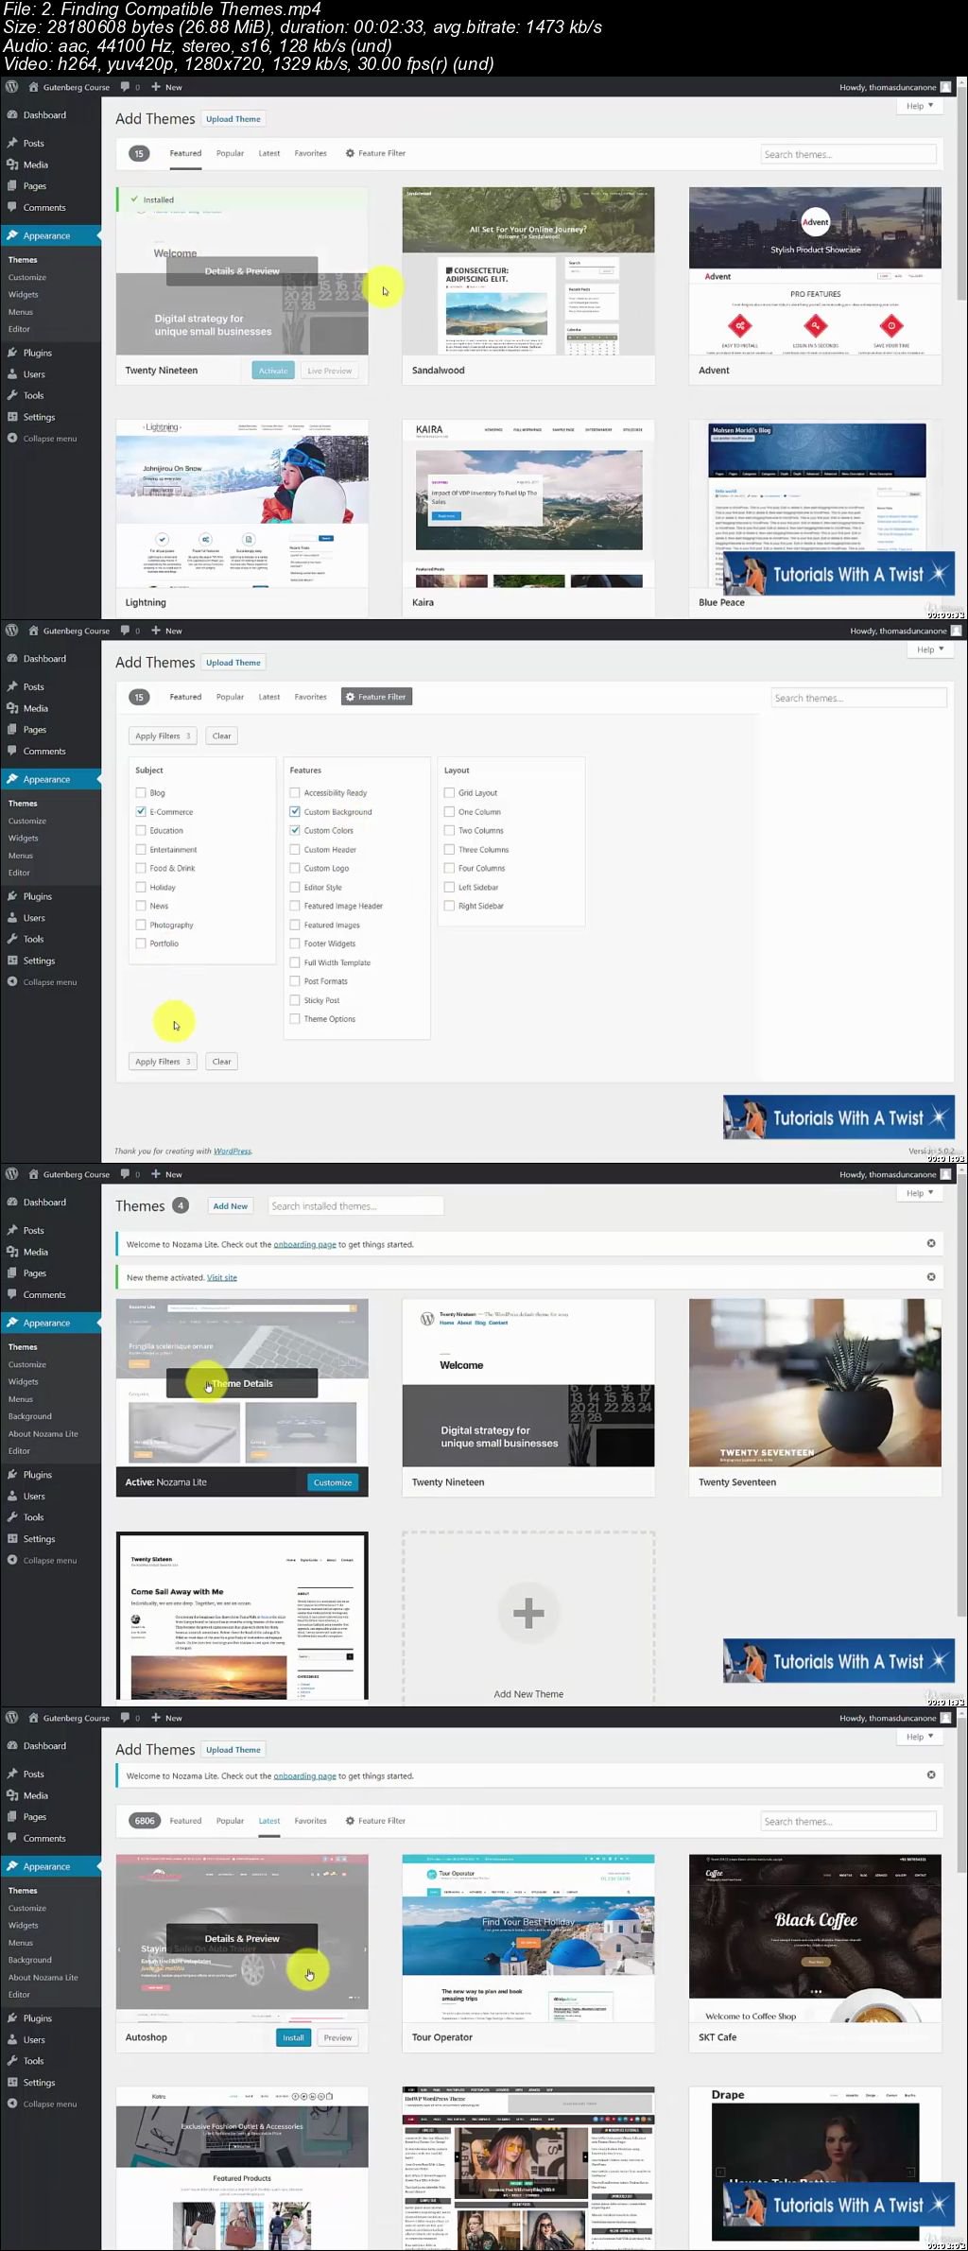The width and height of the screenshot is (968, 2251).
Task: Open comments bubble in Feature Filter frame admin bar
Action: (125, 631)
